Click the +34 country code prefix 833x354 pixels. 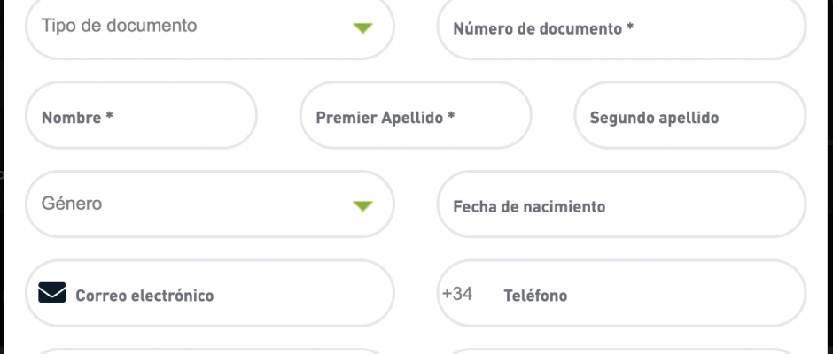click(x=457, y=294)
